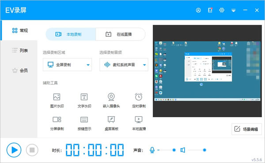Click the microphone volume slider handle
265x163 pixels.
click(x=174, y=150)
